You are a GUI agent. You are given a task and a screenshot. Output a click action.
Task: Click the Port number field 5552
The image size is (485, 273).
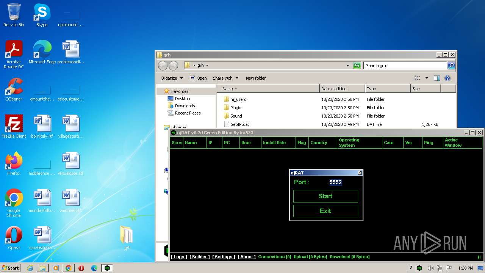pos(335,182)
